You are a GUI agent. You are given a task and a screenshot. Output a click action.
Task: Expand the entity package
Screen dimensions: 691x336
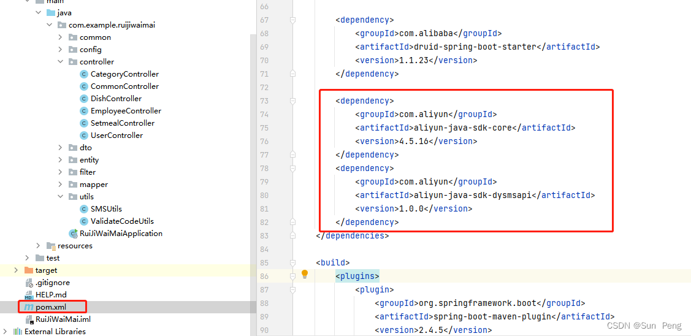(60, 159)
